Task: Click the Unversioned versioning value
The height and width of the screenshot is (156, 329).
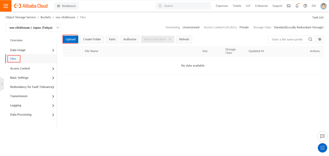Action: click(x=191, y=27)
